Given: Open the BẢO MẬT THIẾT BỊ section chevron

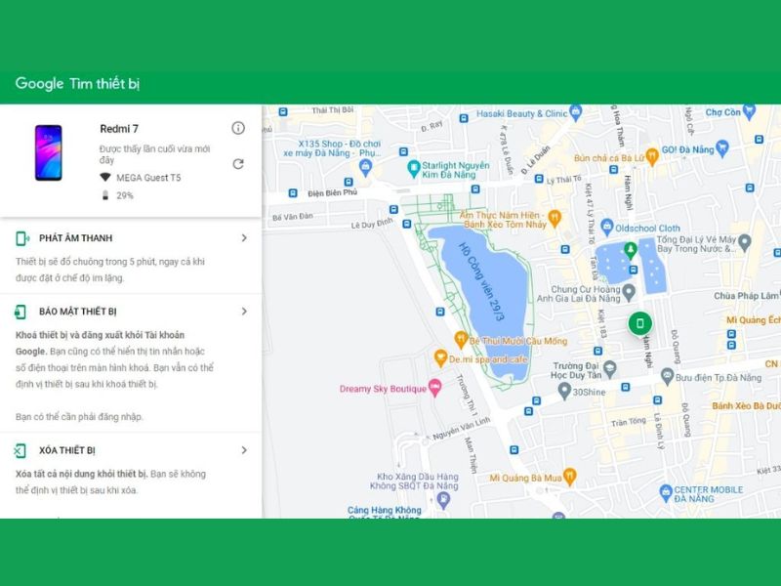Looking at the screenshot, I should (x=246, y=313).
